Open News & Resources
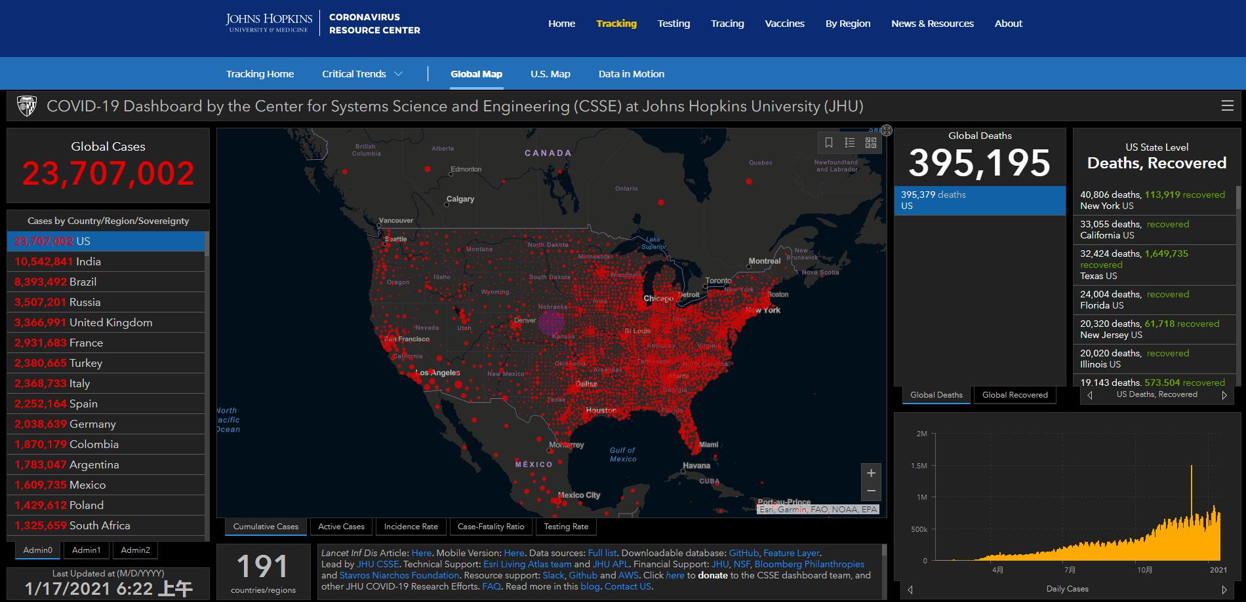Viewport: 1246px width, 602px height. 933,24
